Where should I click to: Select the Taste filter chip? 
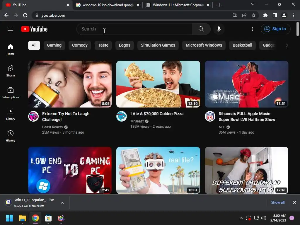click(x=103, y=45)
